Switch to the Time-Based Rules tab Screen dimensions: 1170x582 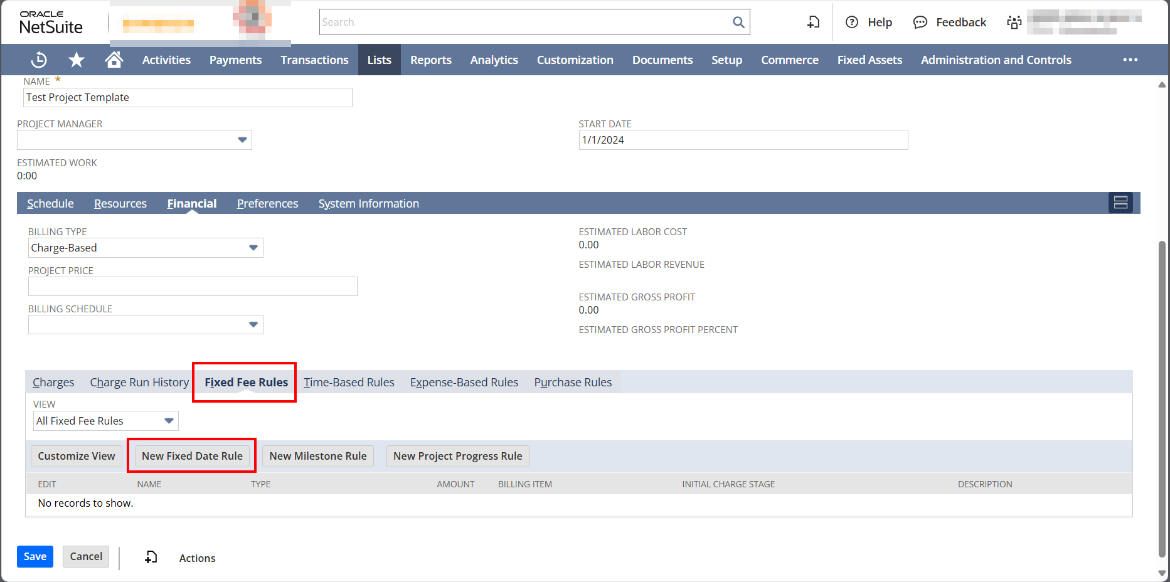click(x=349, y=383)
